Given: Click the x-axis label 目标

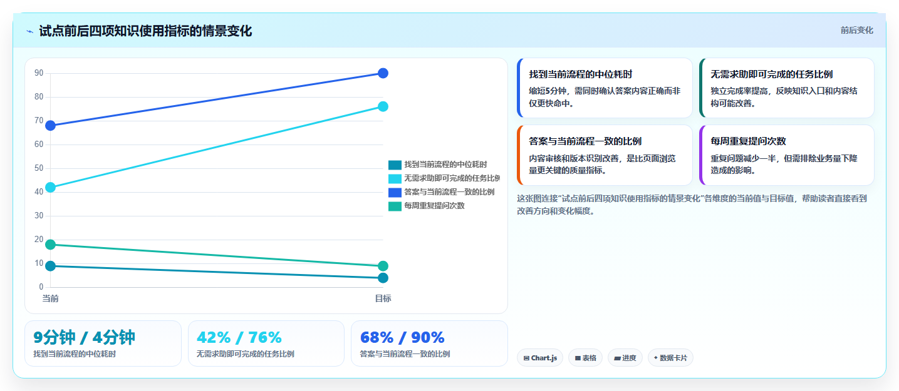Looking at the screenshot, I should [x=383, y=299].
